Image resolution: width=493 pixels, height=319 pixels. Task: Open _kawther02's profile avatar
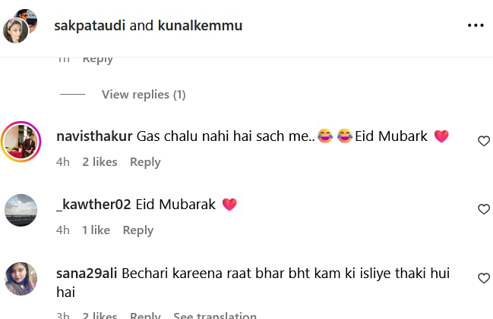21,210
